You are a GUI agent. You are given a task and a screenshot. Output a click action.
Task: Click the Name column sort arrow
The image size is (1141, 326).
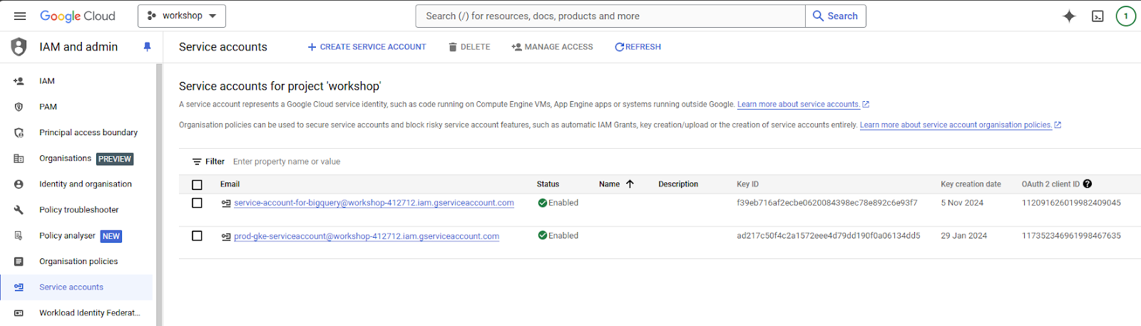[x=630, y=184]
